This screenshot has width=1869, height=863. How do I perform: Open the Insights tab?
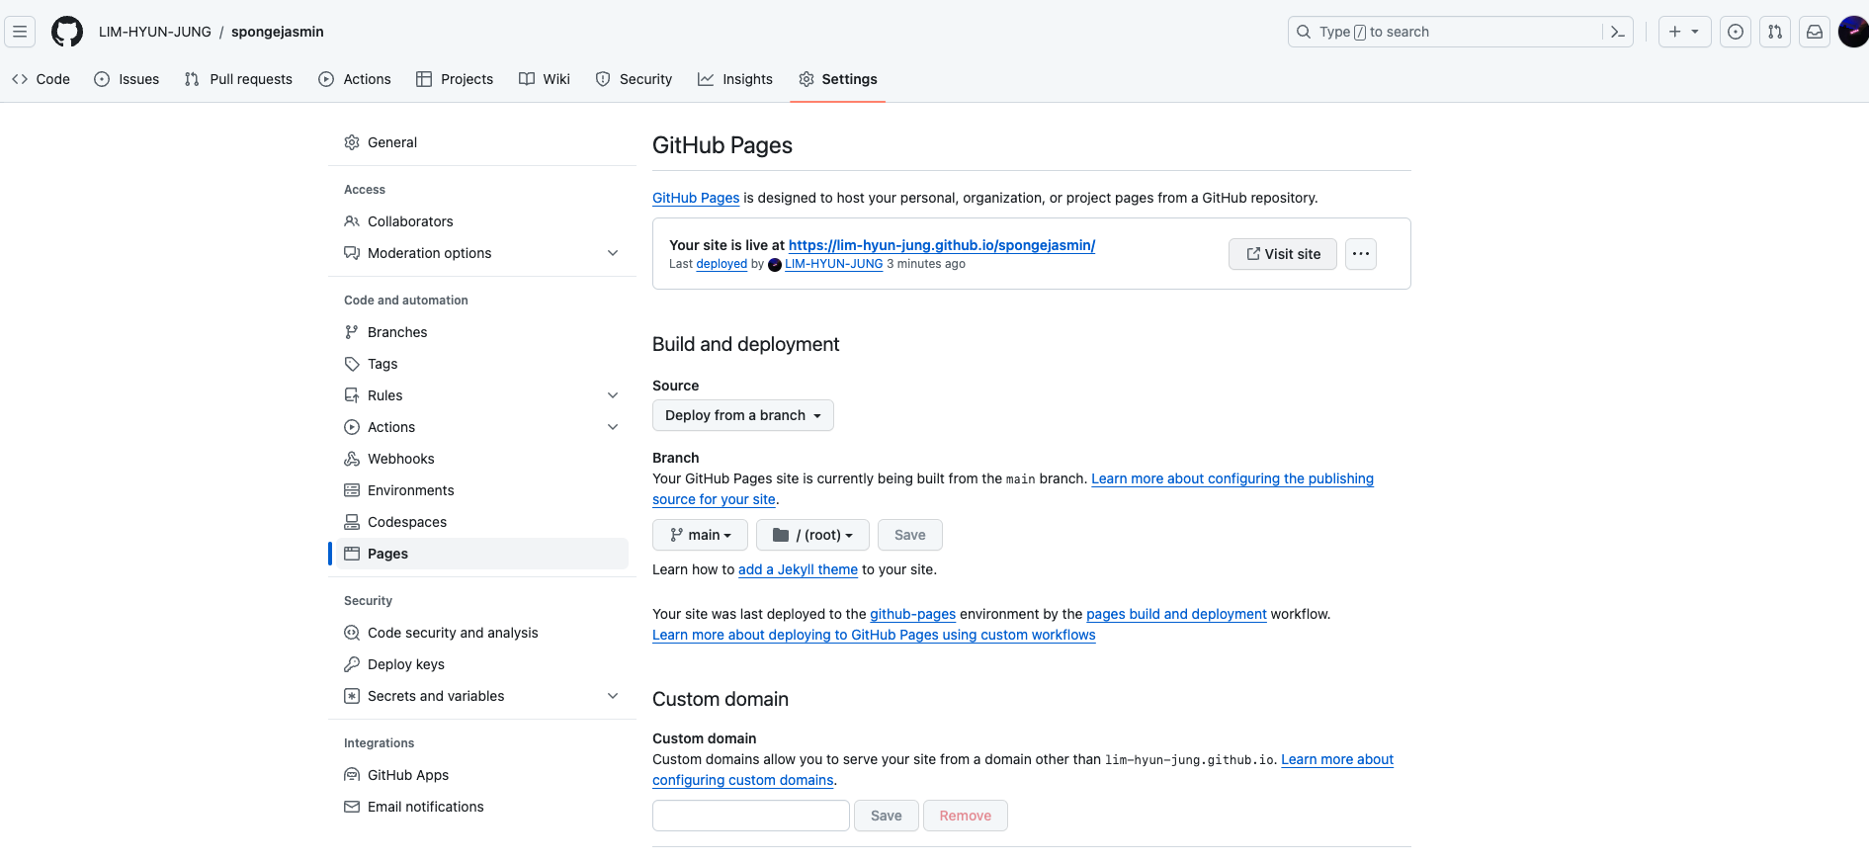coord(735,79)
